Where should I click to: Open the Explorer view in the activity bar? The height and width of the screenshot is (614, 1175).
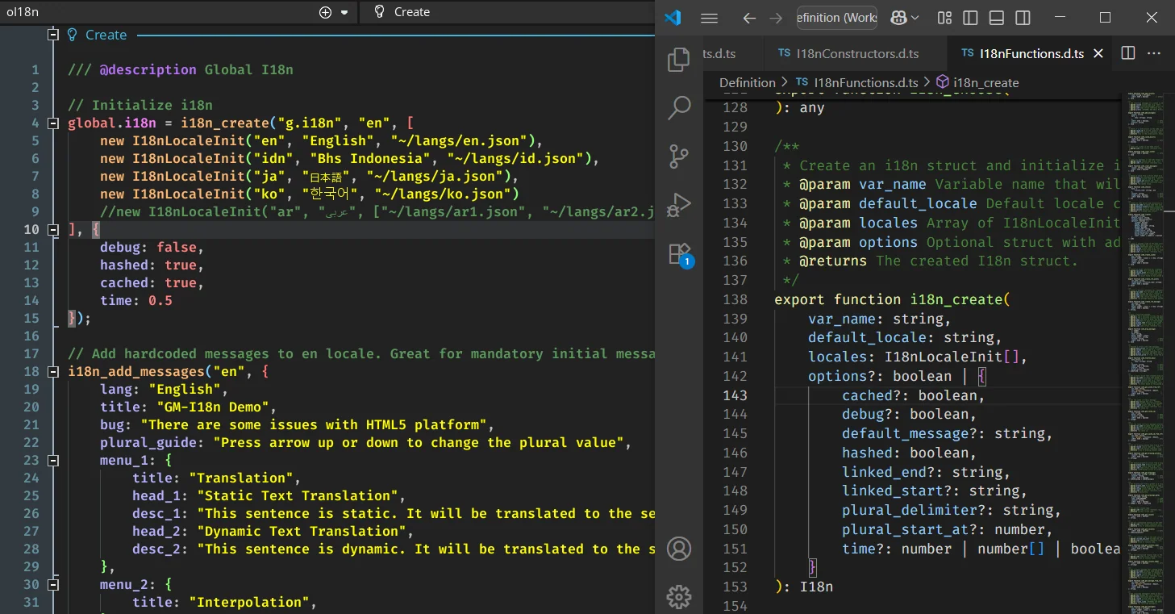click(679, 60)
